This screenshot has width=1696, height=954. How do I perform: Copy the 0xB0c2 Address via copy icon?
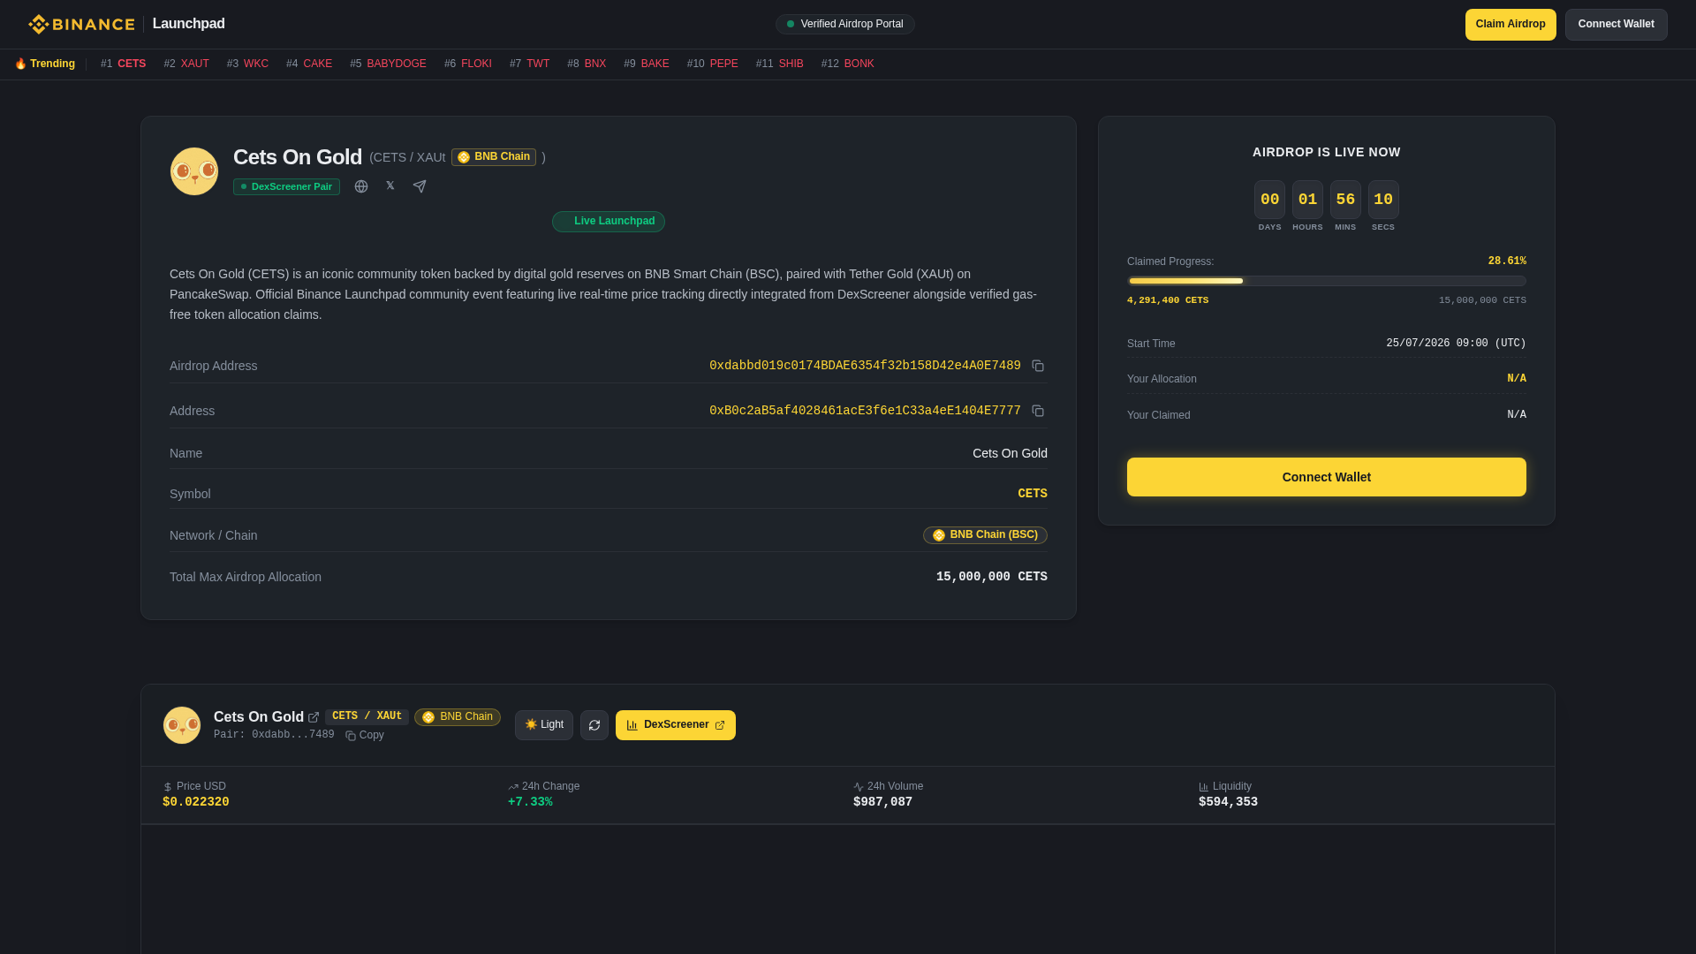point(1038,411)
